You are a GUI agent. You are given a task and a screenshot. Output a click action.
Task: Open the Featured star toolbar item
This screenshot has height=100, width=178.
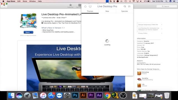point(70,6)
